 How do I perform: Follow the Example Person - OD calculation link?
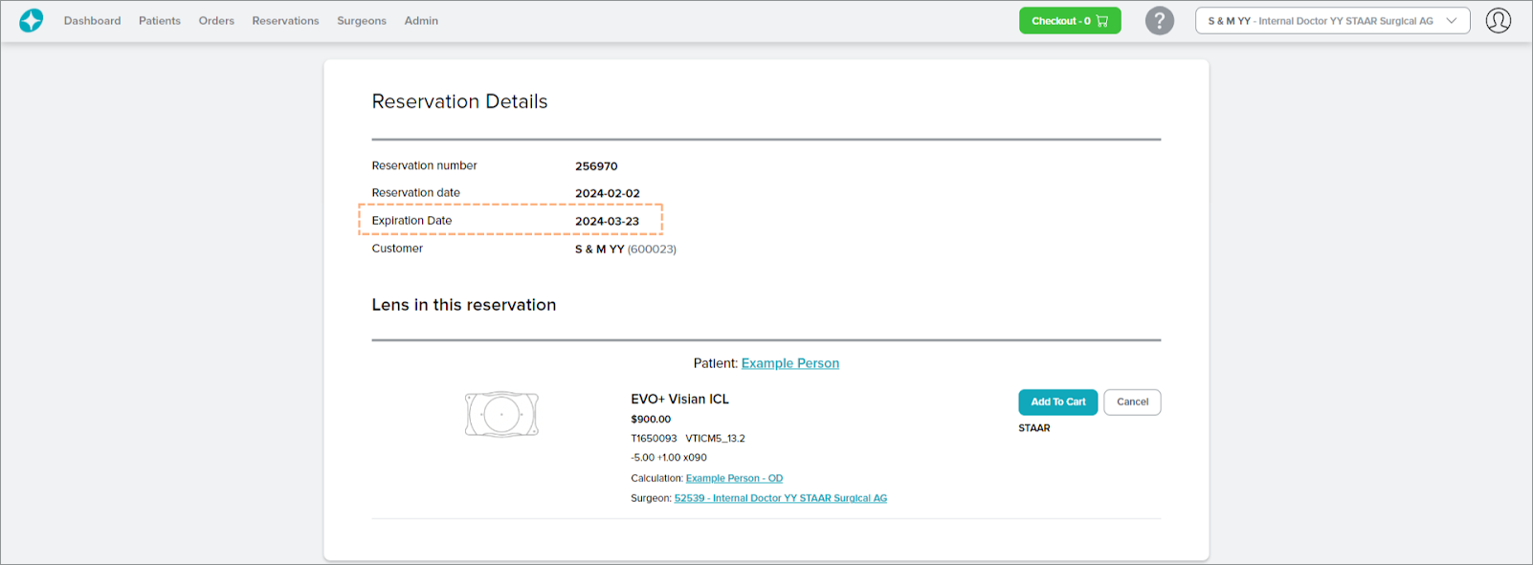point(734,478)
